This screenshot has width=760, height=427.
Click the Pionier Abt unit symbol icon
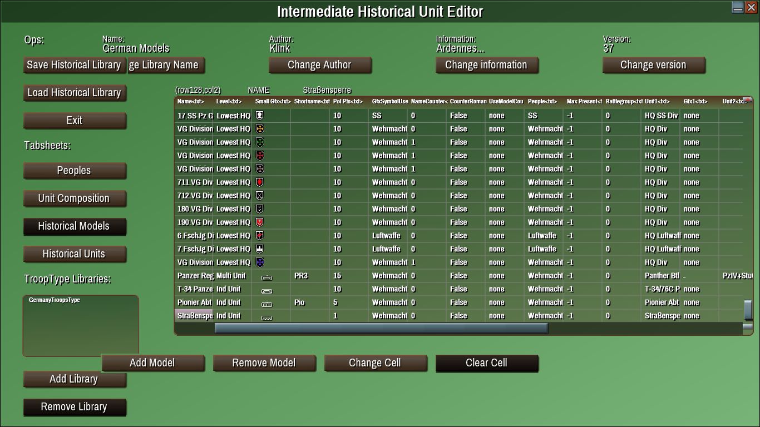pos(267,304)
